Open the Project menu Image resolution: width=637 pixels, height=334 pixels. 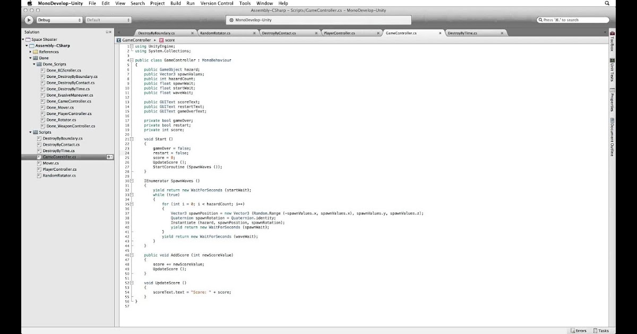point(157,3)
